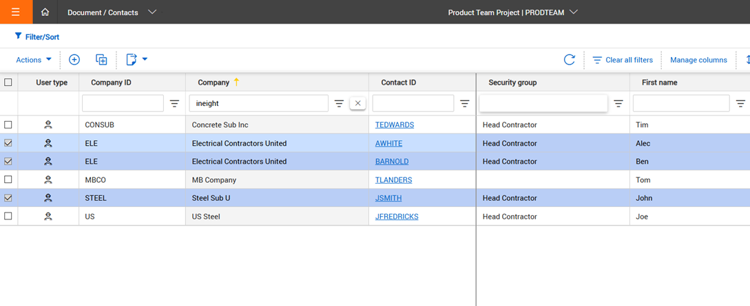Uncheck the Steel Sub U row checkbox
Viewport: 750px width, 306px height.
8,198
